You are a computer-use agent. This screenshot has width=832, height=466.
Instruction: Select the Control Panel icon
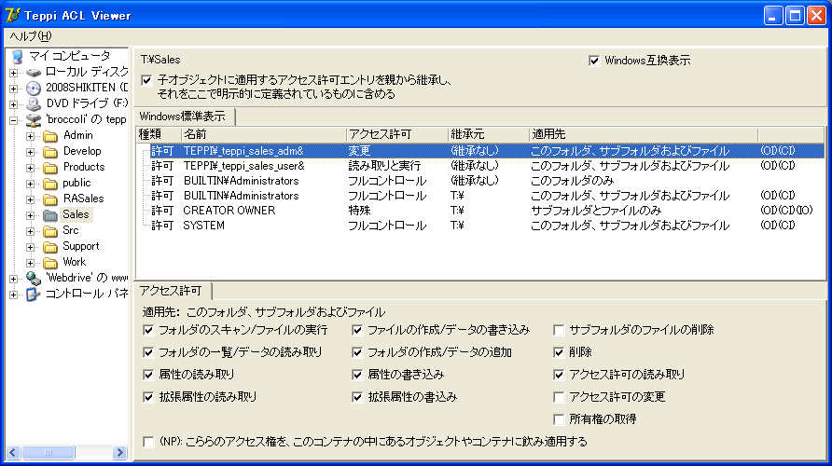click(x=34, y=294)
